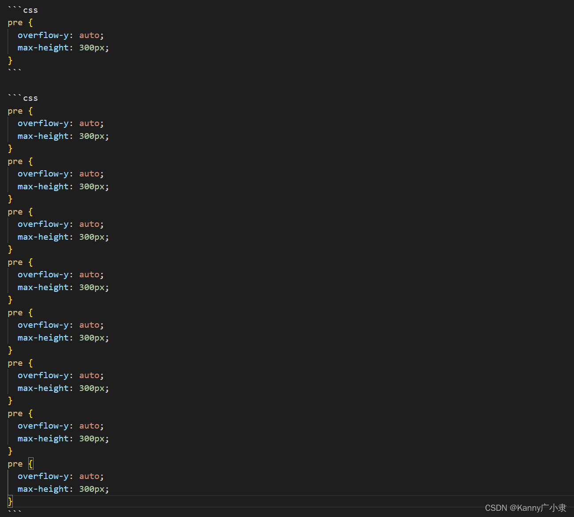The height and width of the screenshot is (517, 574).
Task: Click the closing ``` fence of the first code block
Action: click(15, 71)
